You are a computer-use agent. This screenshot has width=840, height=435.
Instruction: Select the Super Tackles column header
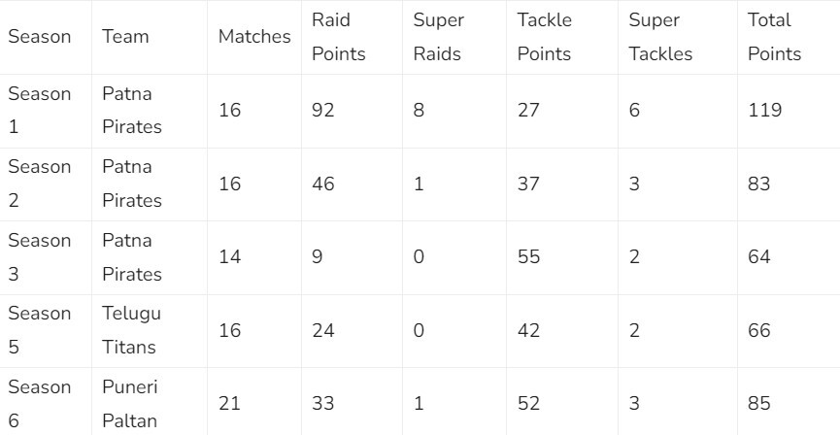click(660, 37)
